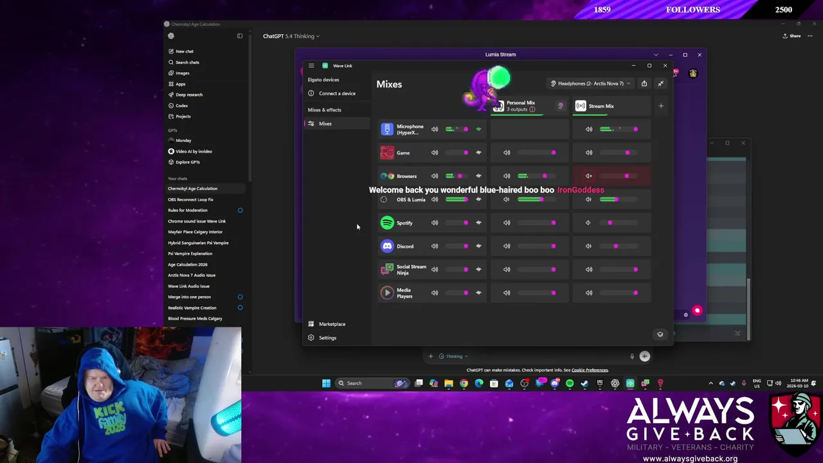Click the Microphone (HyperX) channel icon
This screenshot has height=463, width=823.
coord(387,129)
